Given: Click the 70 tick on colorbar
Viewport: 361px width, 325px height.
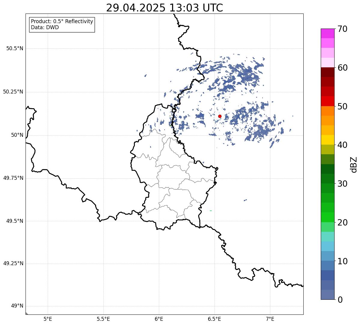Looking at the screenshot, I should [x=342, y=29].
